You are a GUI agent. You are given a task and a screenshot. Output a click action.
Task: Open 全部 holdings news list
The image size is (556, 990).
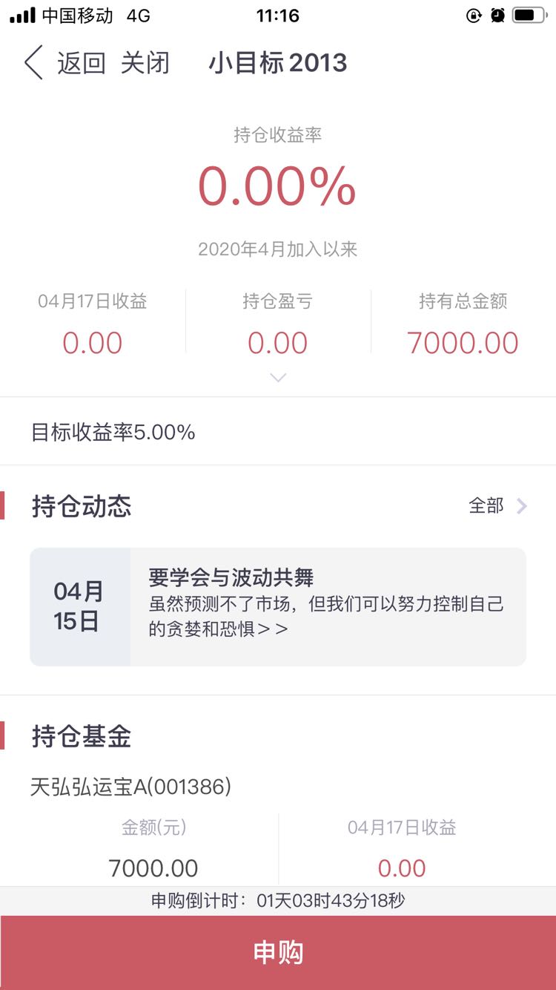(x=486, y=506)
